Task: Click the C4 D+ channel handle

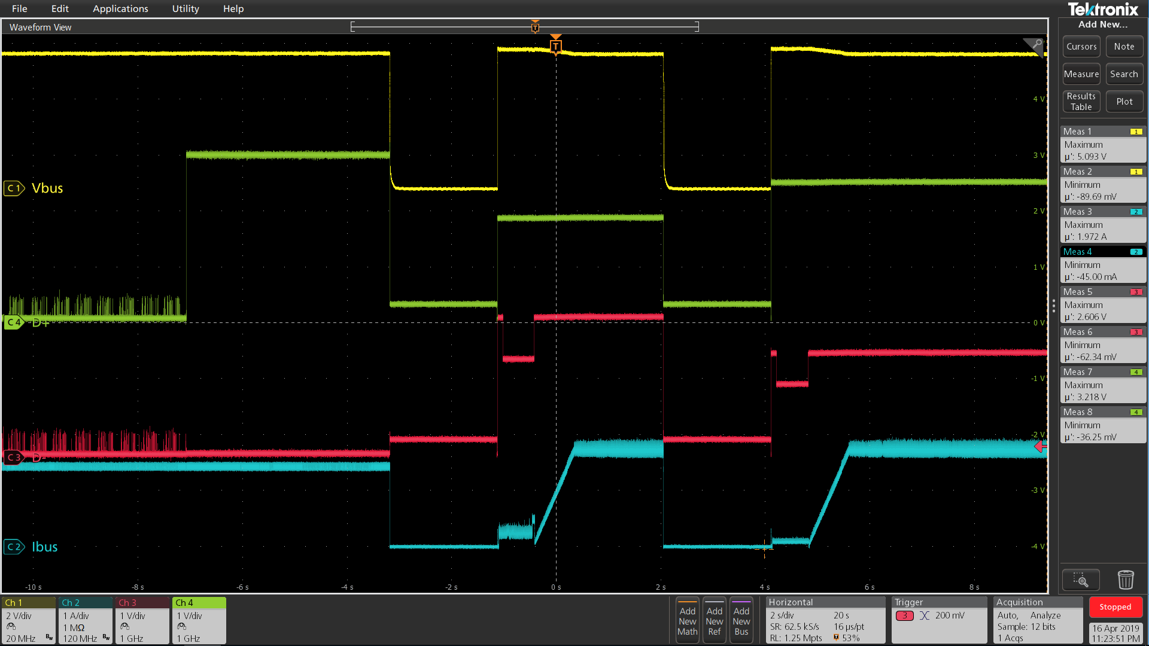Action: point(14,322)
